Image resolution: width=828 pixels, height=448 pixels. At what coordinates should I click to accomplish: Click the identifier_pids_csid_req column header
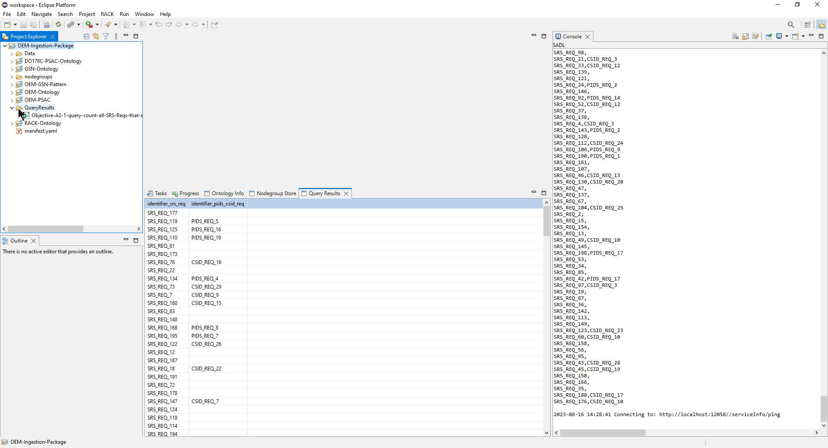(x=218, y=204)
